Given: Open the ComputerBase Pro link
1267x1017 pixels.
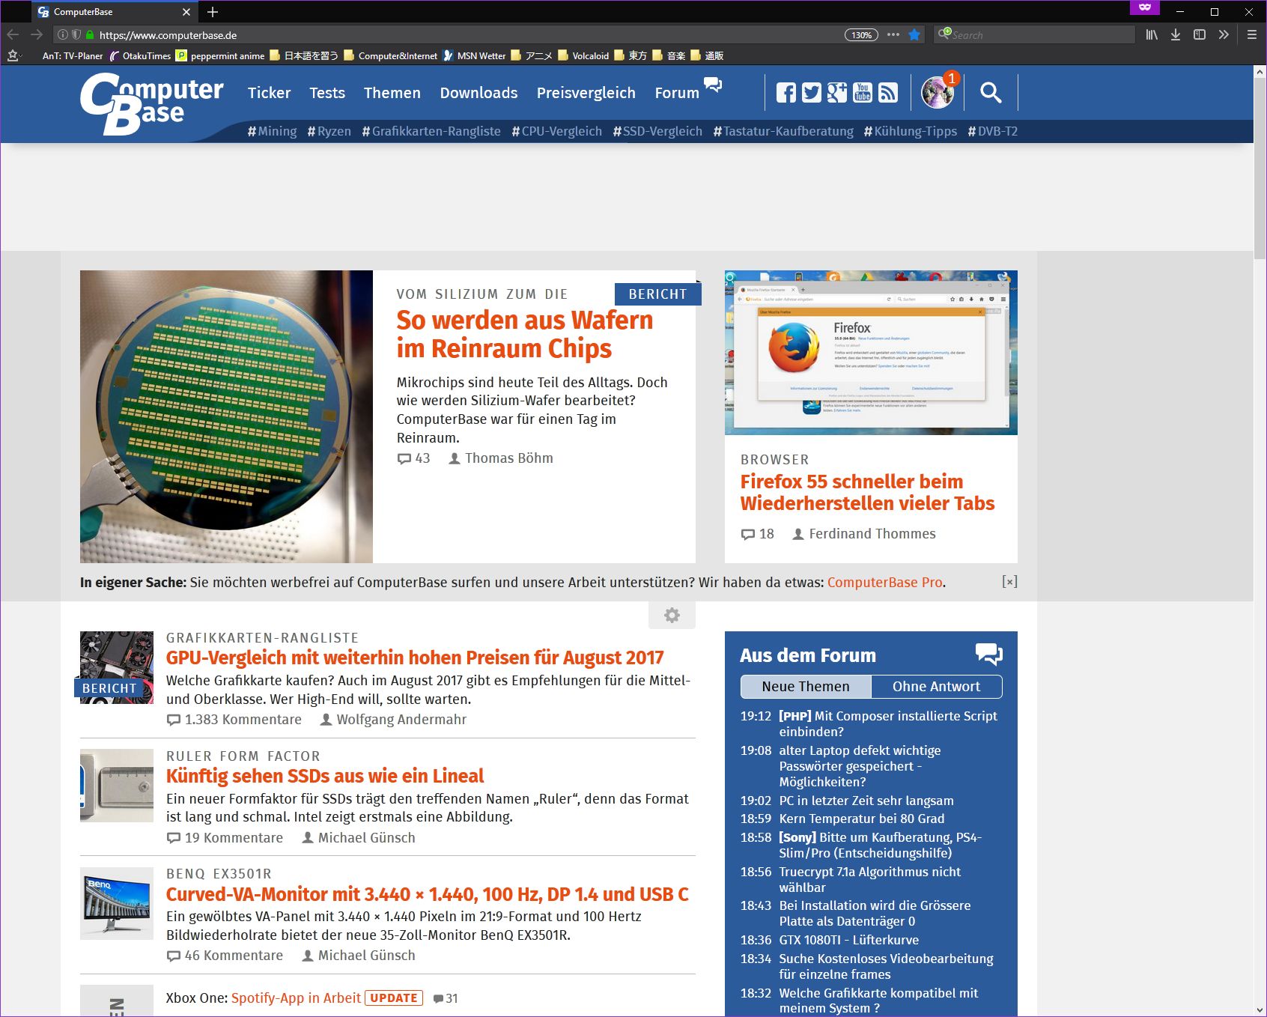Looking at the screenshot, I should (884, 582).
